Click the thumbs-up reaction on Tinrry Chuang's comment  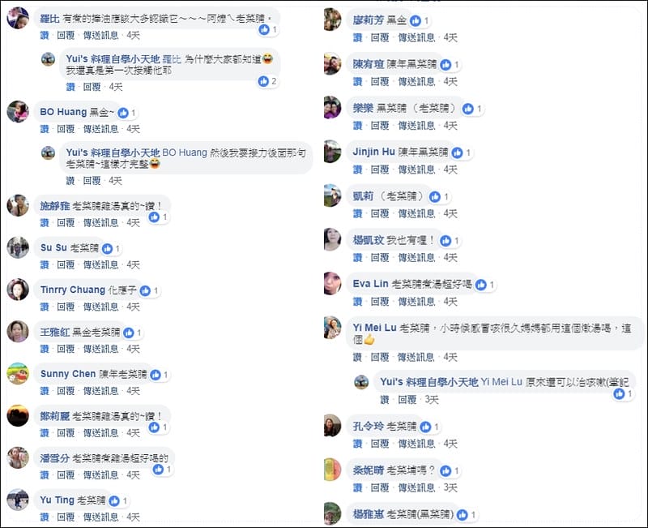146,290
